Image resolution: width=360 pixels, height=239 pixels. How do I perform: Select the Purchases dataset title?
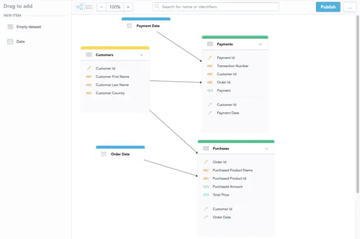point(221,148)
